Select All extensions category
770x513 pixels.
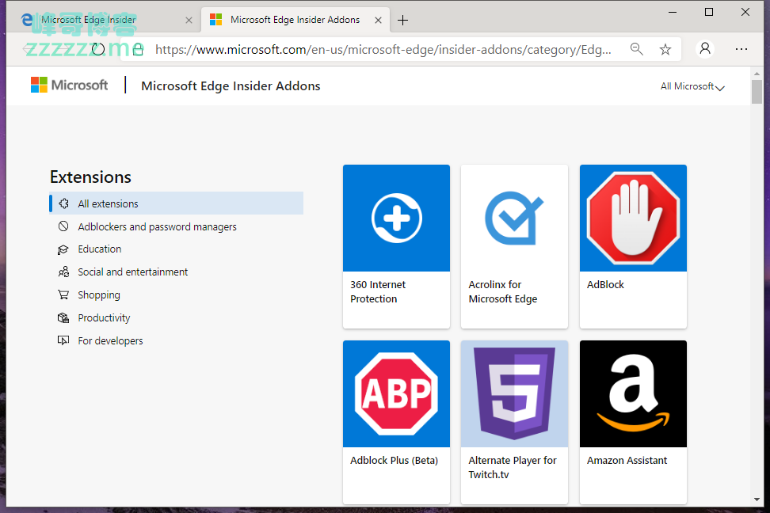click(177, 203)
